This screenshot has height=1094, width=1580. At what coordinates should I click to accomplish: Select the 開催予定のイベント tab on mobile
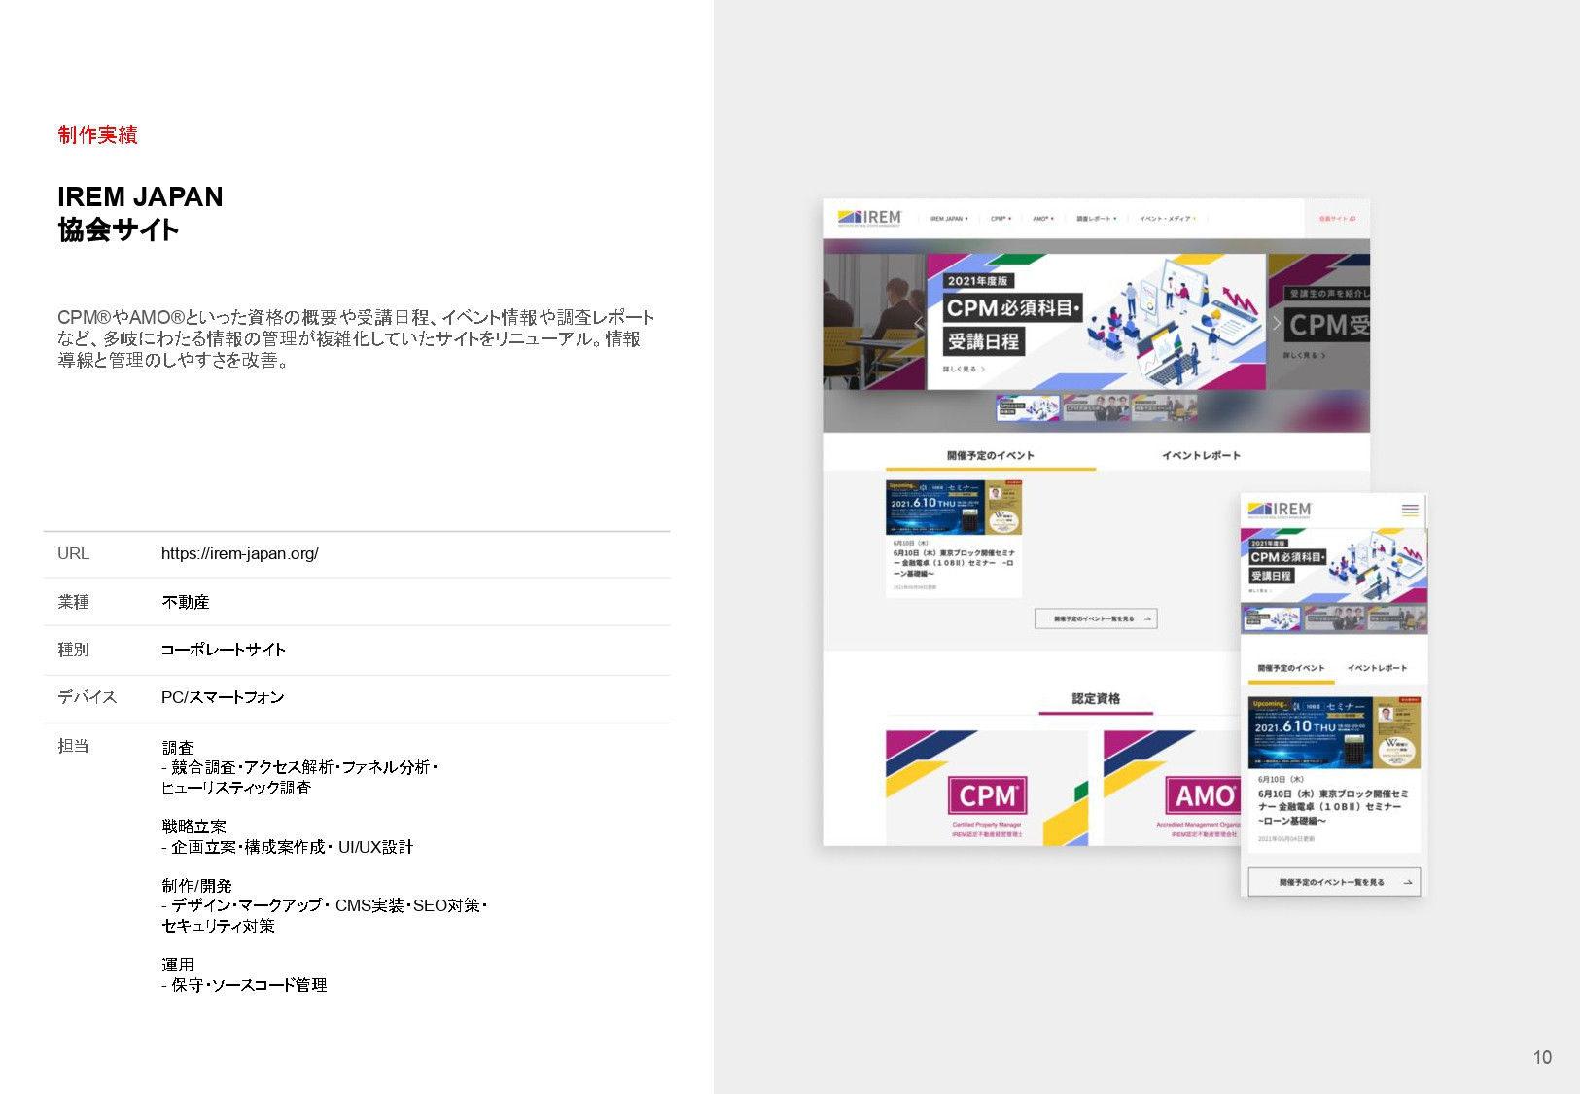pos(1290,667)
